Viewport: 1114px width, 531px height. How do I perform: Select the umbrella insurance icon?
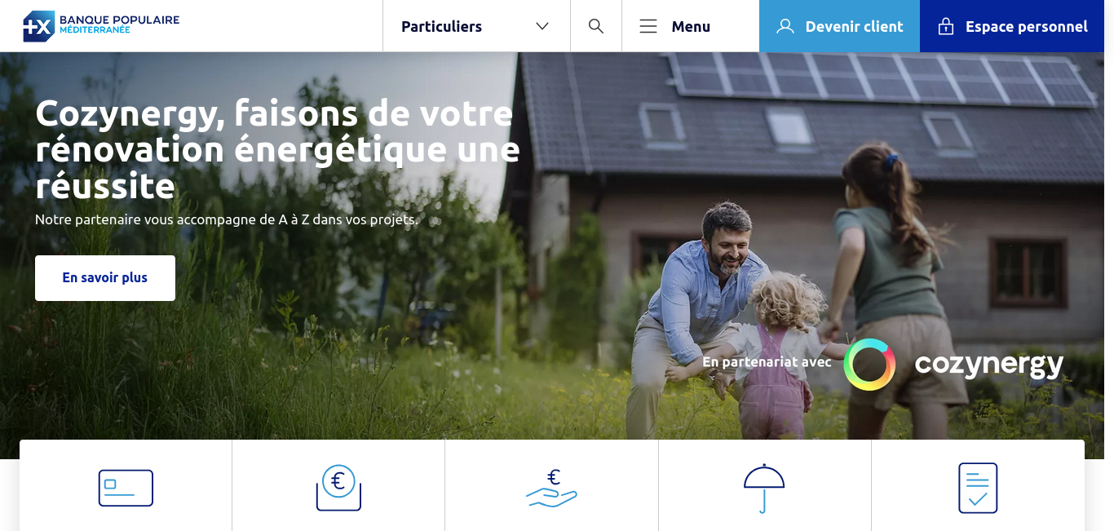[764, 488]
